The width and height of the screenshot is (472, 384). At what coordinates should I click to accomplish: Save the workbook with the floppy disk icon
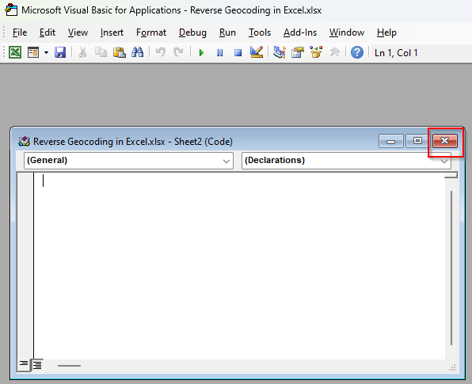(60, 53)
